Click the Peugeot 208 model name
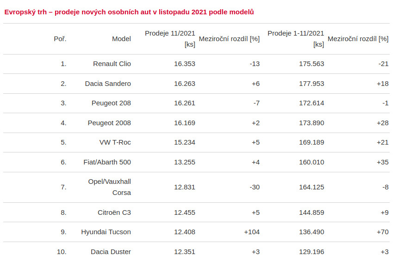 point(111,103)
